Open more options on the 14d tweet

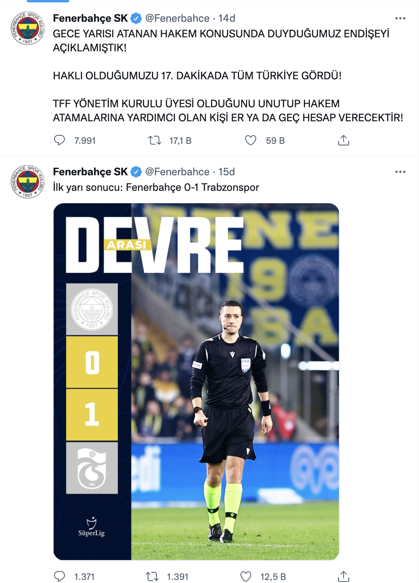coord(400,18)
